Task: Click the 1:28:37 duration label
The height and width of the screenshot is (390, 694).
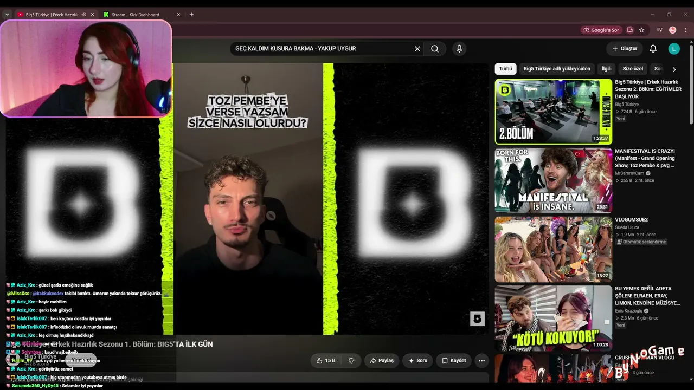Action: [x=601, y=139]
